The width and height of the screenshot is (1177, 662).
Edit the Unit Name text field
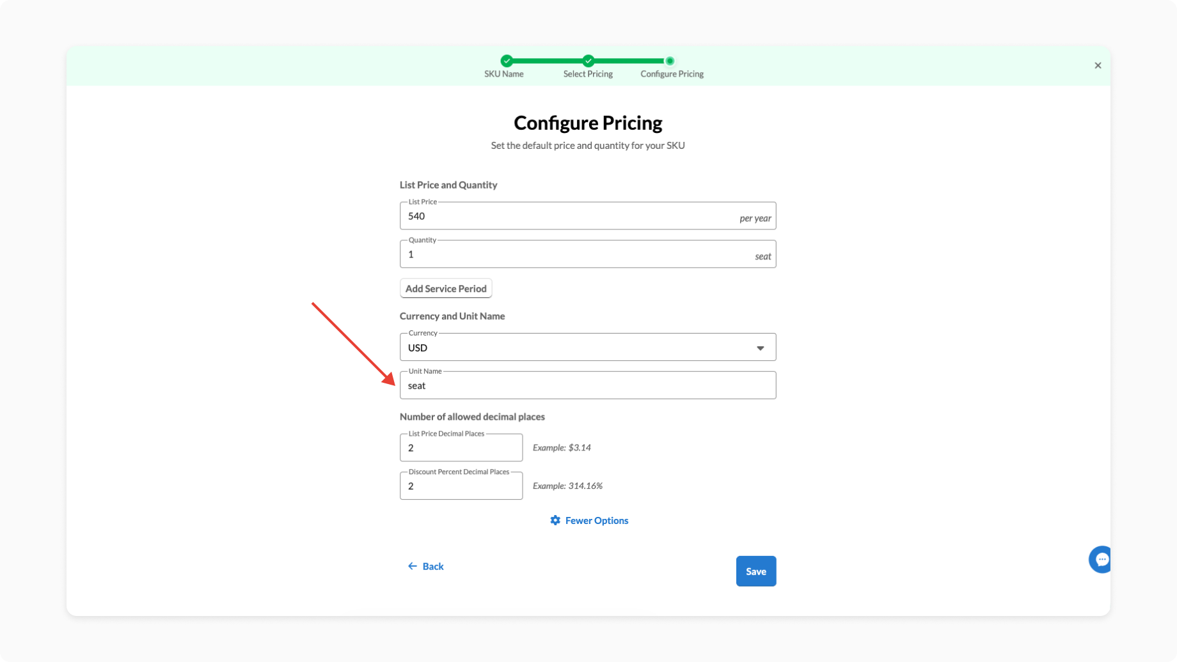point(587,385)
